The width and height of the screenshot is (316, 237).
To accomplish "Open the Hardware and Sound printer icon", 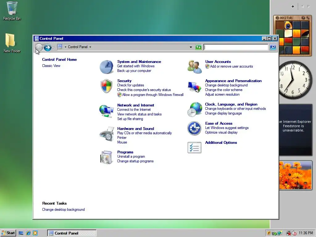I will point(107,134).
